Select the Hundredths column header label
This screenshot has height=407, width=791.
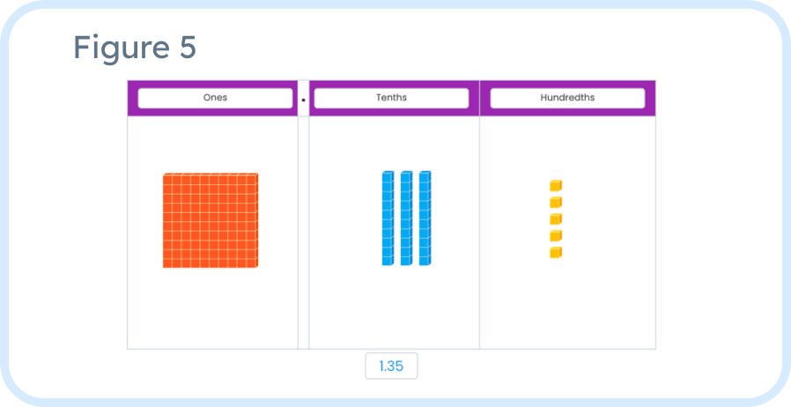[567, 98]
